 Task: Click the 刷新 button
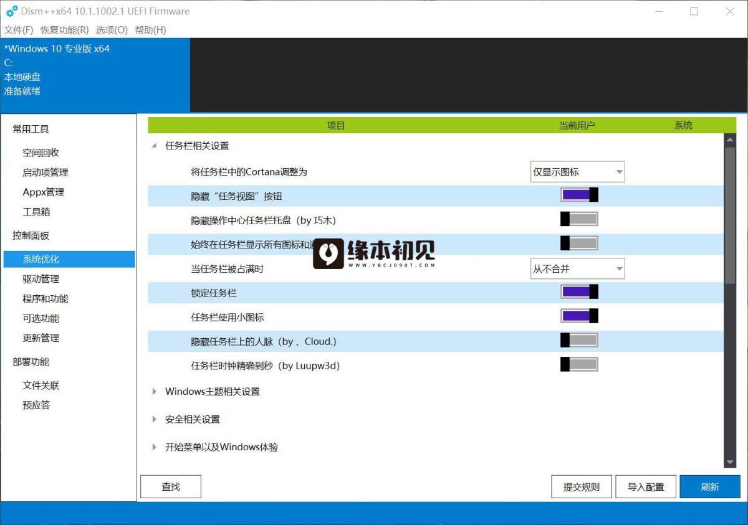710,487
